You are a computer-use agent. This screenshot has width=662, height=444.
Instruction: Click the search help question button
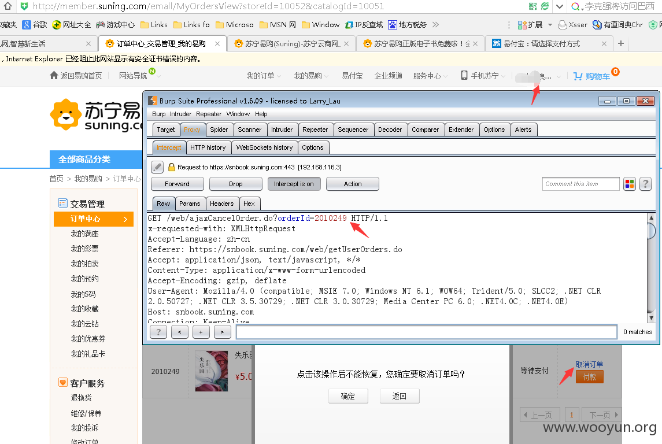[x=158, y=332]
